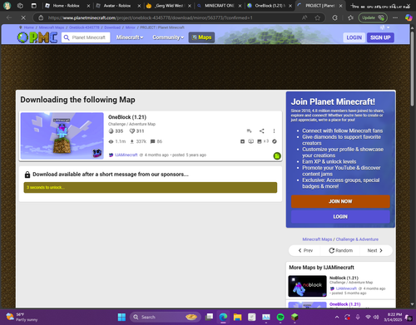Open NoBlock (1.21) map link
Image resolution: width=416 pixels, height=325 pixels.
click(x=344, y=278)
